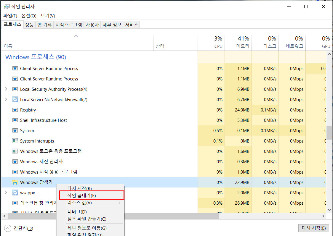The width and height of the screenshot is (333, 236).
Task: Switch to the 서비스 tab
Action: coord(132,25)
